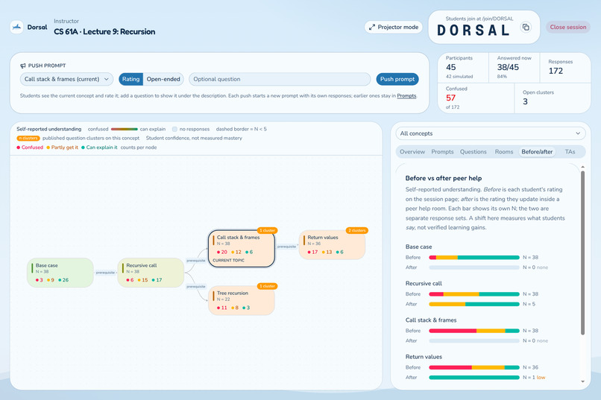Click the Push prompt button
Viewport: 601px width, 400px height.
[x=397, y=79]
